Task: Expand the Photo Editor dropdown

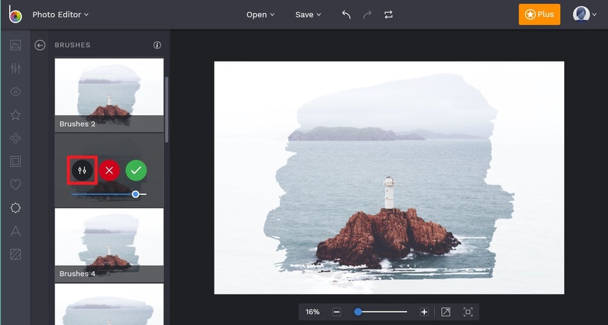Action: pyautogui.click(x=61, y=14)
